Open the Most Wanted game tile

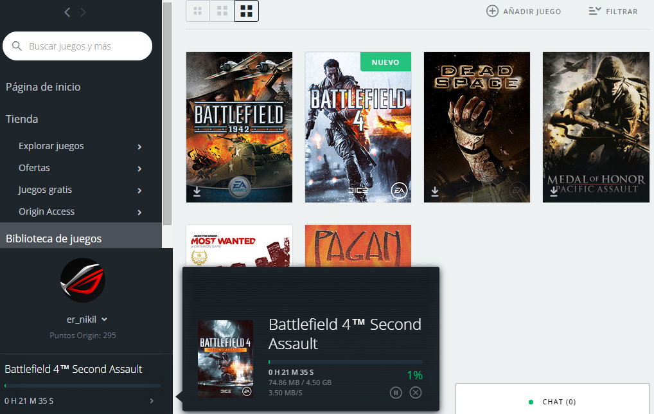[239, 246]
